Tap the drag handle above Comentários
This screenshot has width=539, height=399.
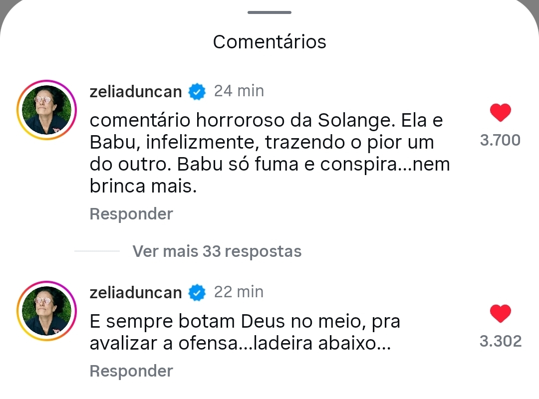269,12
